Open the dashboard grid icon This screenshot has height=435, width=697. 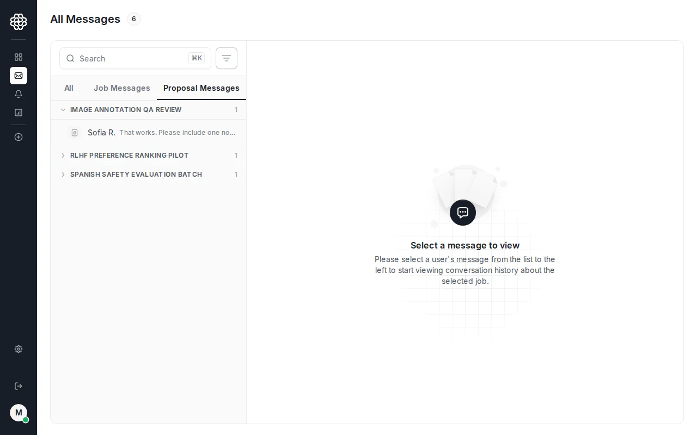coord(19,57)
